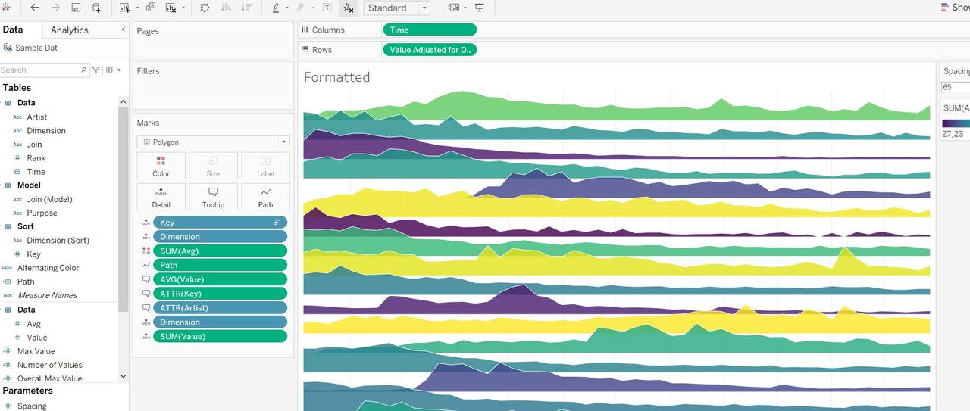970x411 pixels.
Task: Click into the Spacing parameter value field
Action: coord(955,87)
